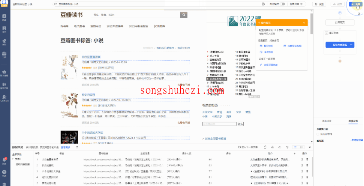Collapse the 循环列表 loop box minus button

tap(327, 33)
